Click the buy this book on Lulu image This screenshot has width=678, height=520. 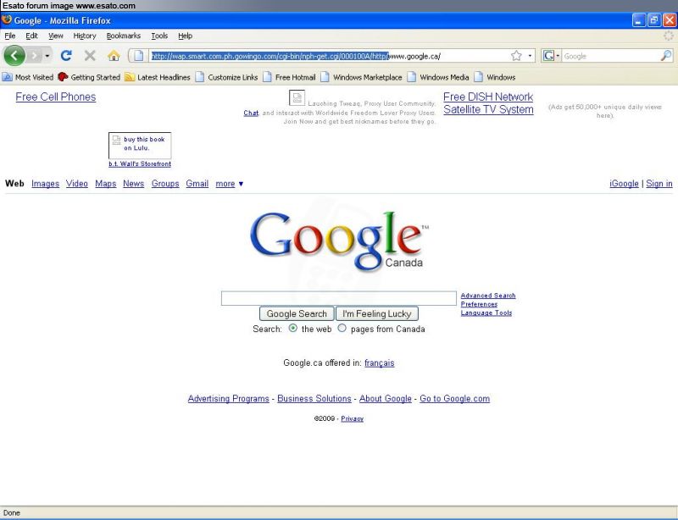pyautogui.click(x=140, y=146)
